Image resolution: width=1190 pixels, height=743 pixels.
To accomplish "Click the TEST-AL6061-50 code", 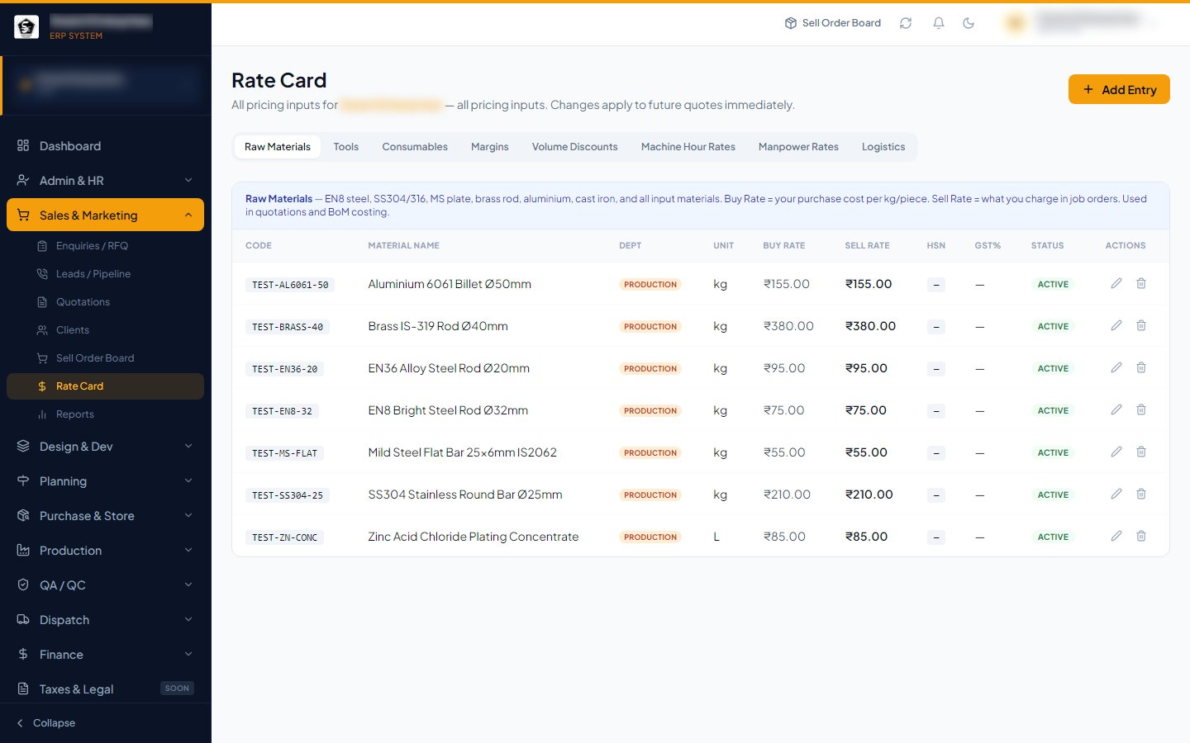I will (290, 285).
